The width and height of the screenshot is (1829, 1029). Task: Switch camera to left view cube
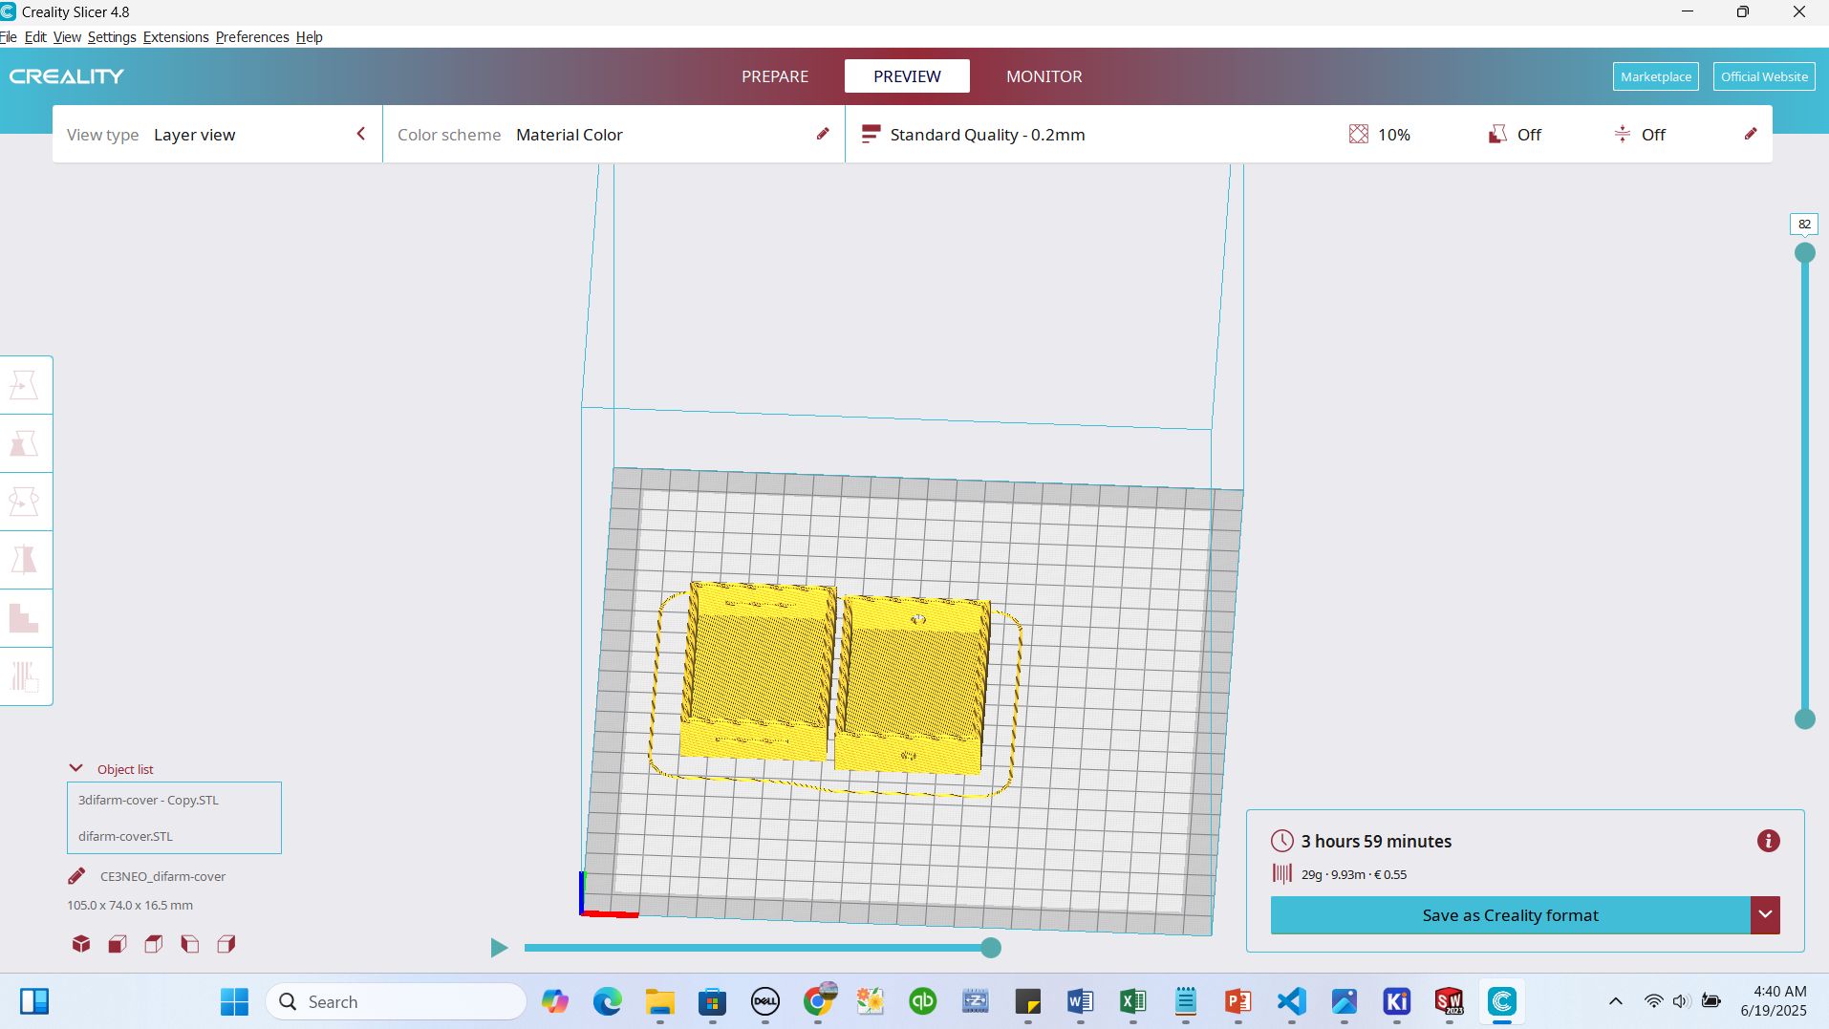[x=190, y=944]
